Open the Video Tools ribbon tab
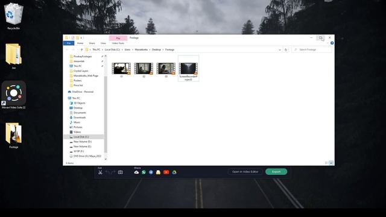Viewport: 386px width, 217px height. point(118,43)
